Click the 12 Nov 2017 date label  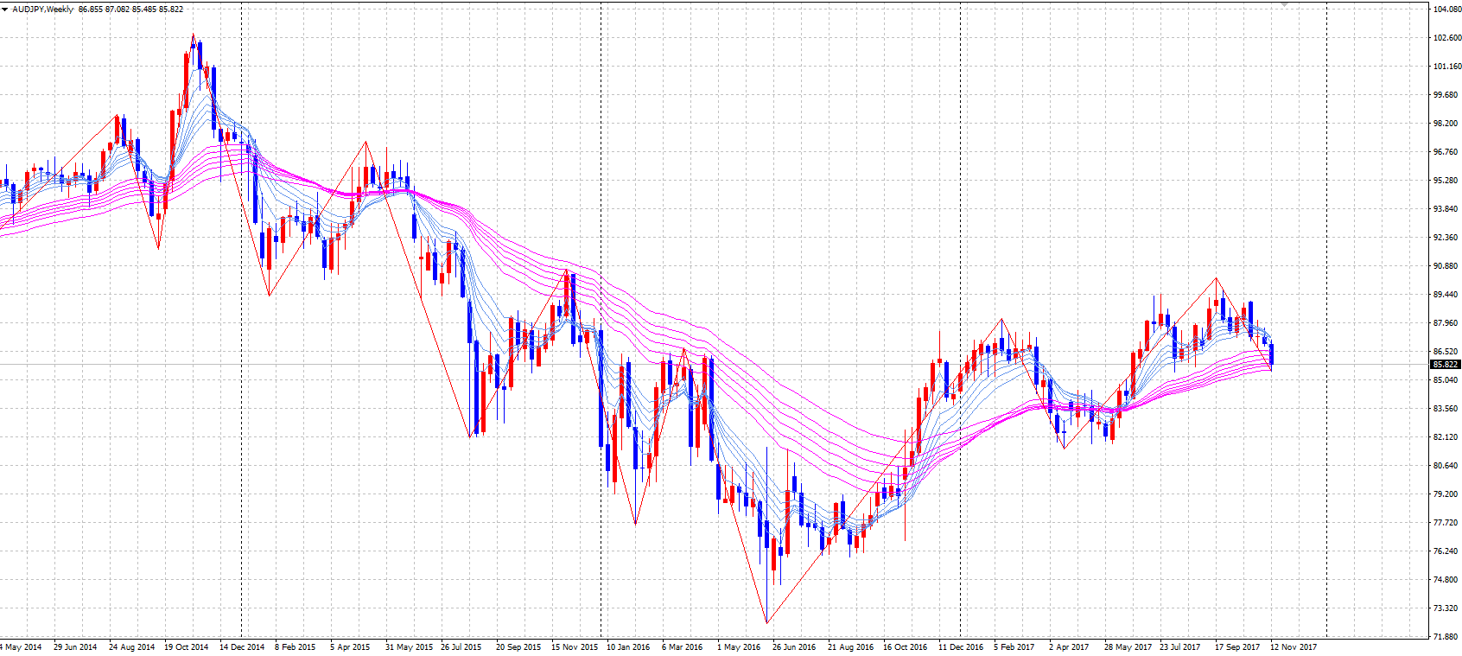(1294, 647)
